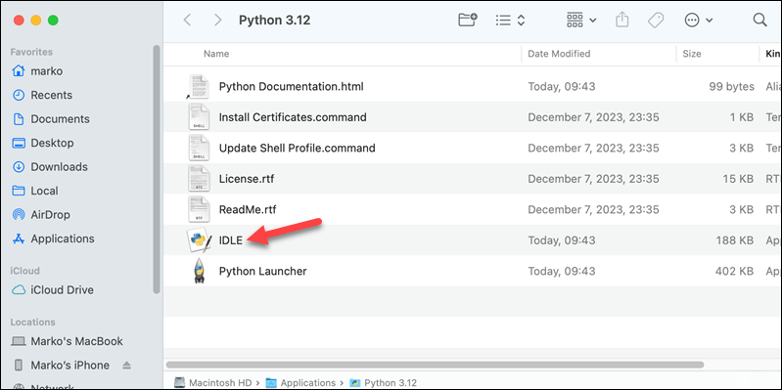Image resolution: width=782 pixels, height=390 pixels.
Task: Click the 99 bytes size value
Action: point(732,86)
